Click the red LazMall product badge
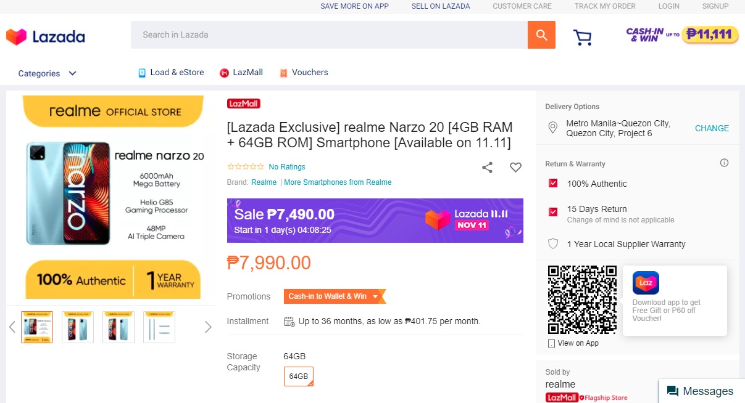This screenshot has height=403, width=745. click(x=243, y=104)
